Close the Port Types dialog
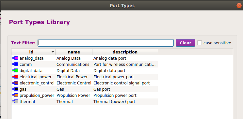 click(x=239, y=6)
